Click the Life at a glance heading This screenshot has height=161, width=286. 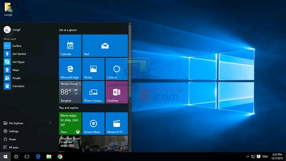[68, 30]
